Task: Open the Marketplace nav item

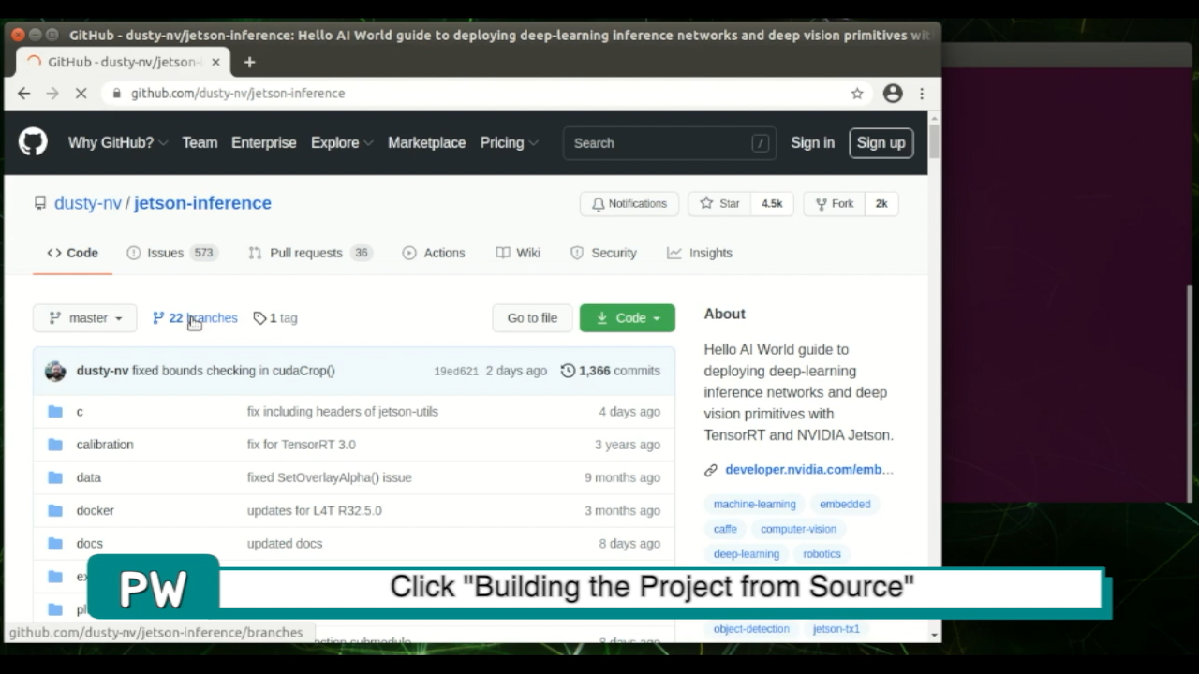Action: pyautogui.click(x=427, y=142)
